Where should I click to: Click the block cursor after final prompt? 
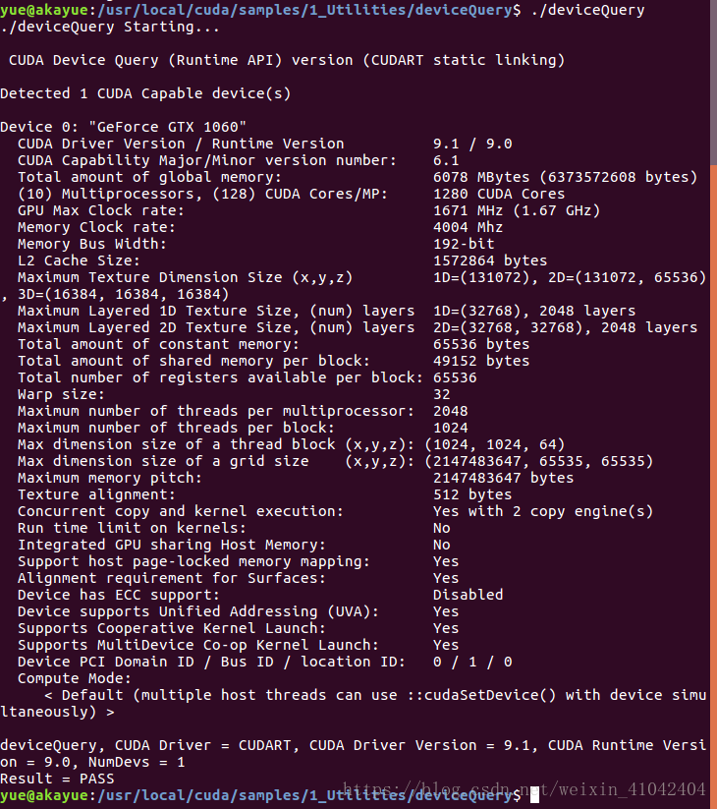(534, 795)
